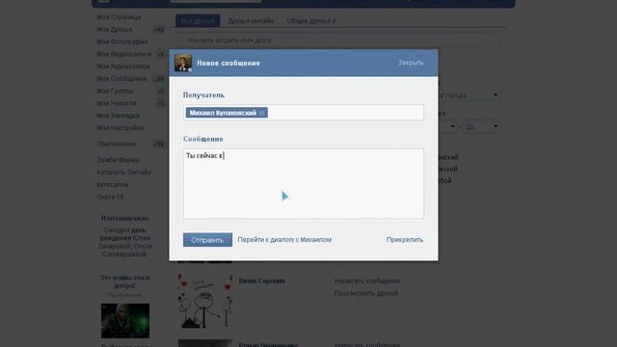
Task: Open the Это война зла и добра ad
Action: [x=124, y=281]
